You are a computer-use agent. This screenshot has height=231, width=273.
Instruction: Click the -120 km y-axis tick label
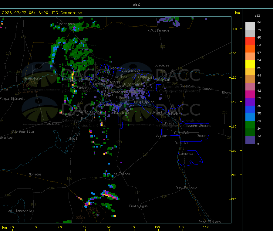(233, 77)
